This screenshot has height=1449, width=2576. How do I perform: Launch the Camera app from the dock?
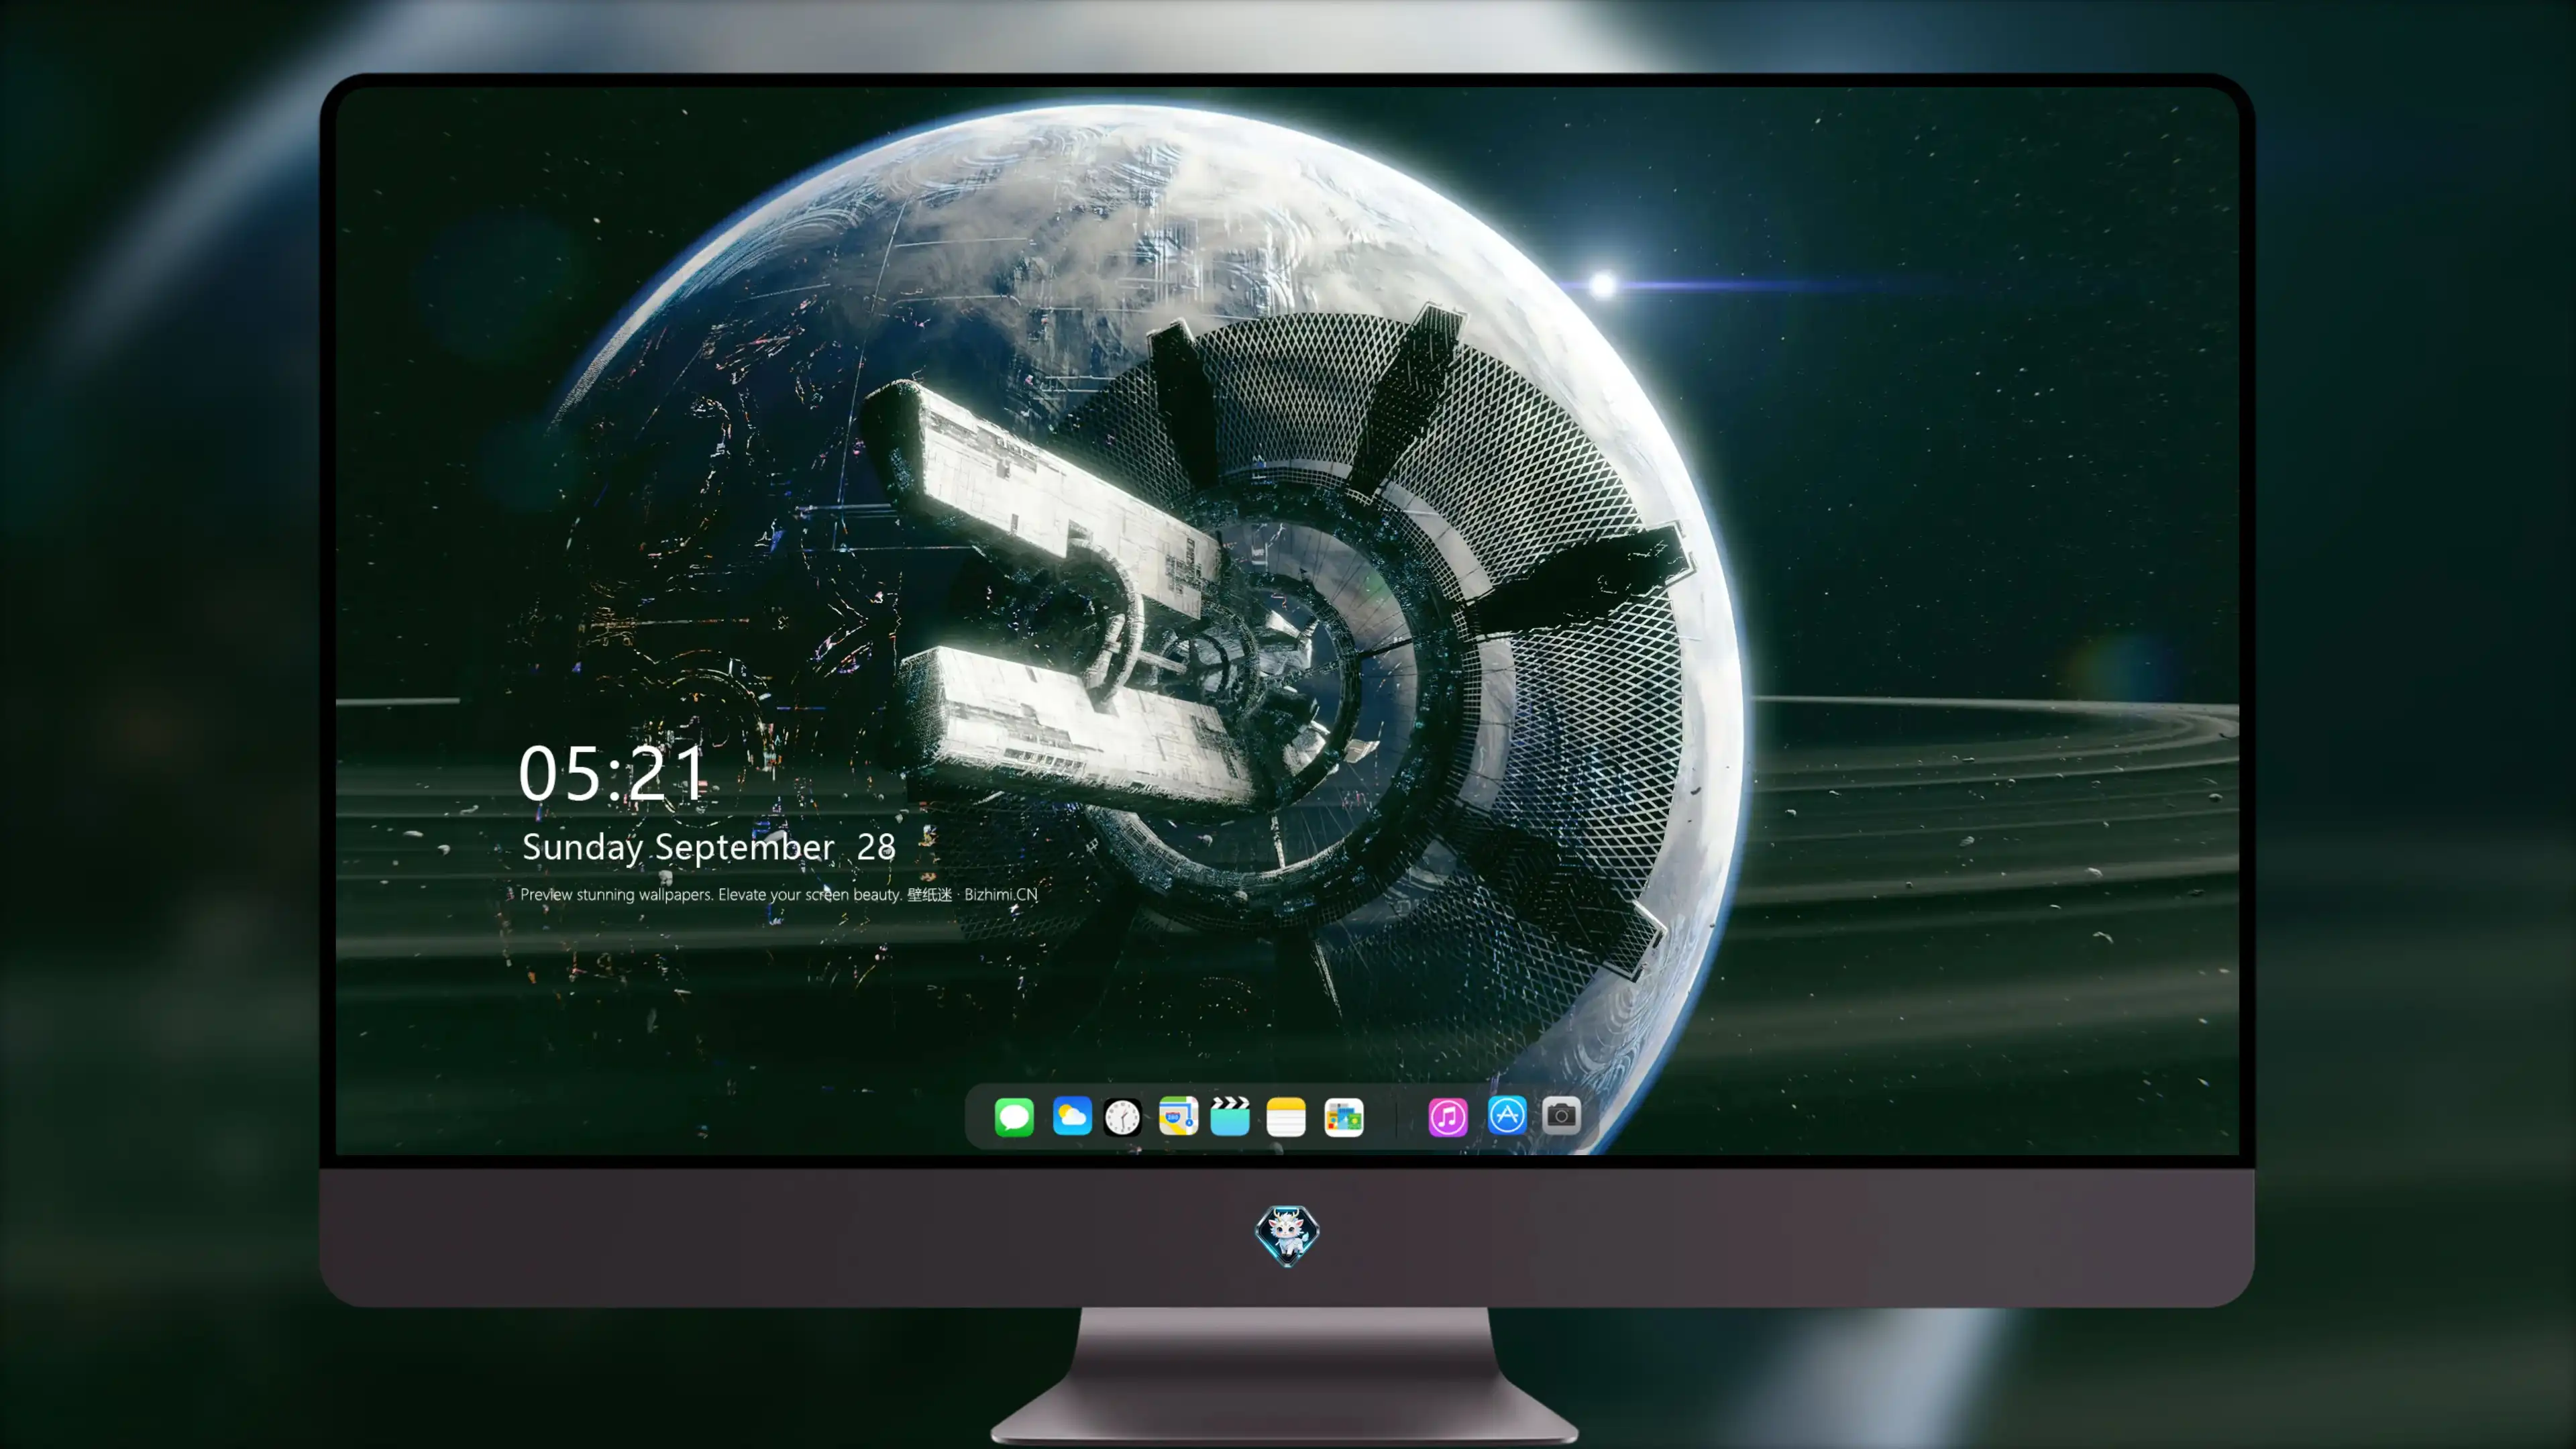click(x=1561, y=1115)
